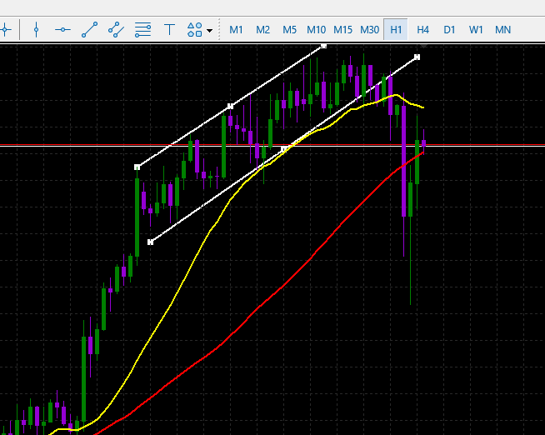Select the M30 timeframe
The image size is (545, 435).
pyautogui.click(x=369, y=30)
